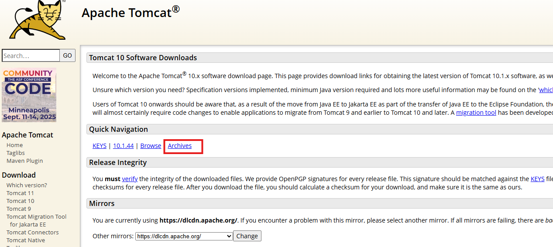
Task: Open the Archives link
Action: [180, 146]
